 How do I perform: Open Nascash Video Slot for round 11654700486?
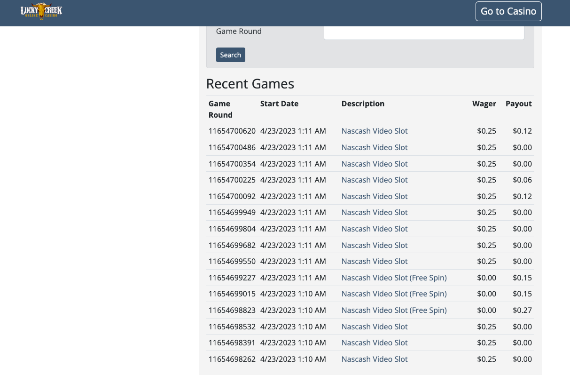click(x=374, y=147)
